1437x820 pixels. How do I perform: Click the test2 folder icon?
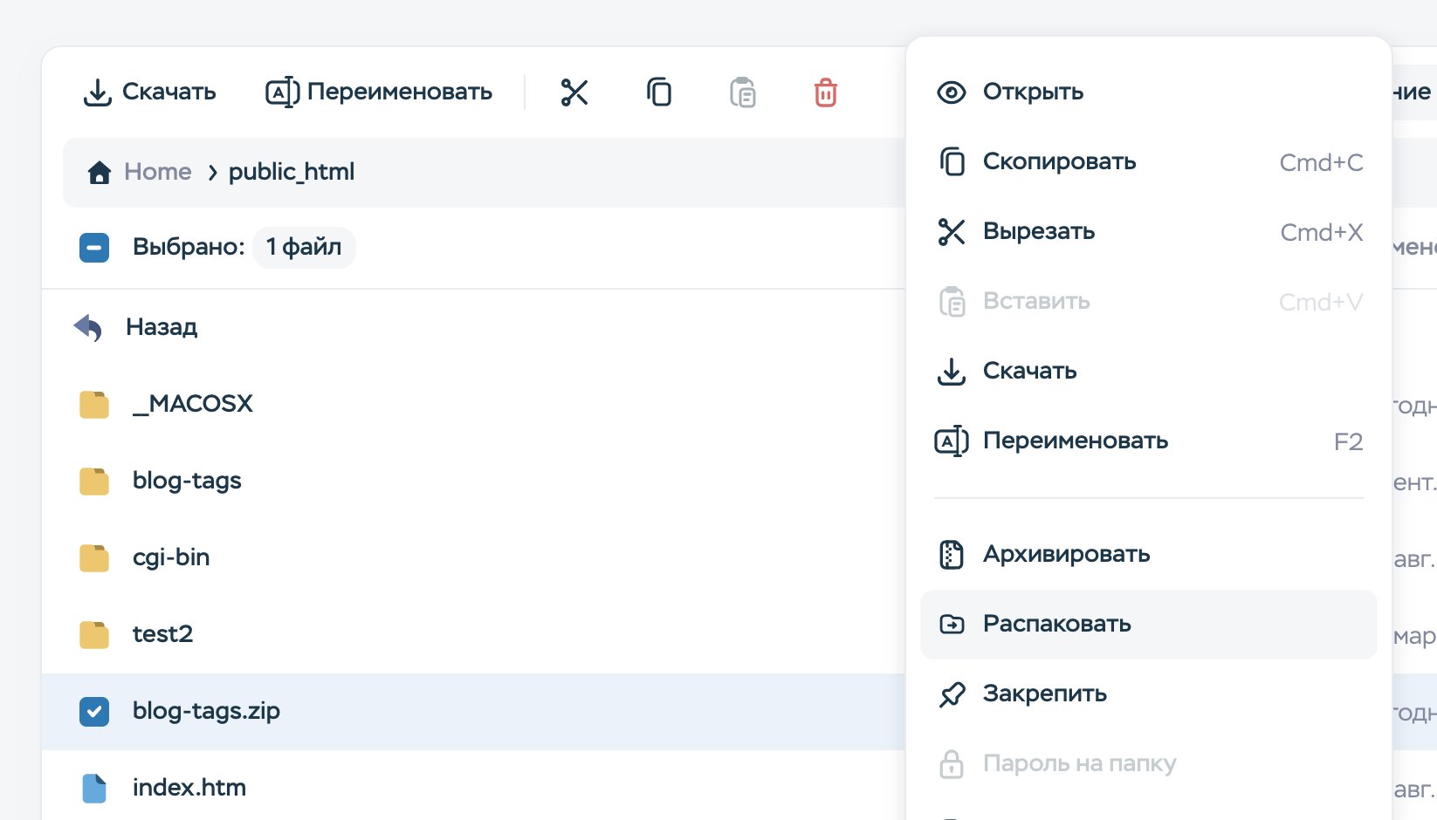94,635
